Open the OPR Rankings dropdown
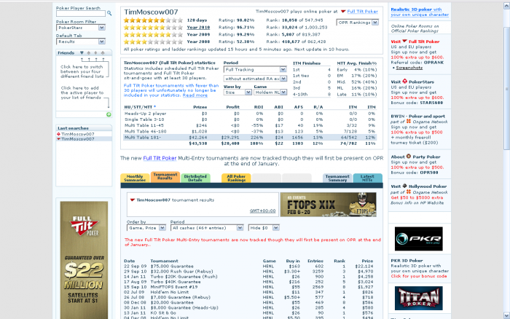The image size is (510, 319). click(x=357, y=23)
